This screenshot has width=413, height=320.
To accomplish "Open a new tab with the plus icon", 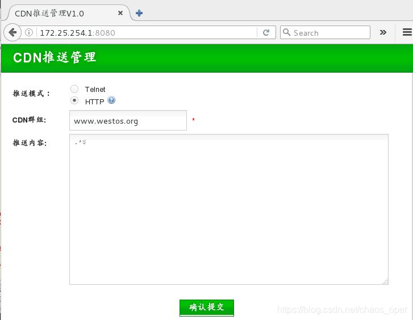I will [x=139, y=13].
